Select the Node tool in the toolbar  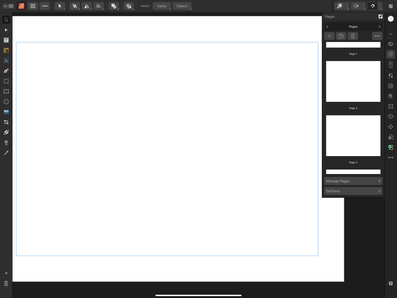click(6, 30)
